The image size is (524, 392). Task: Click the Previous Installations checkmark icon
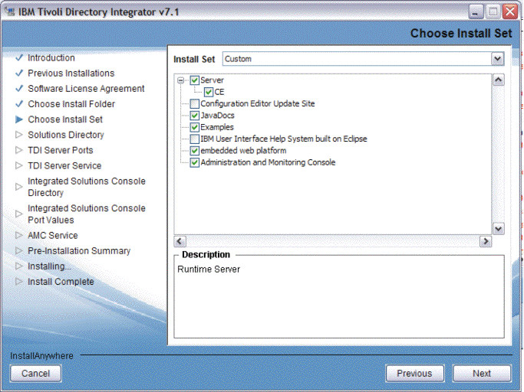coord(19,73)
